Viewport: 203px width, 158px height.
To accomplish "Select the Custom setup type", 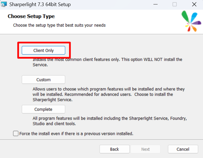I will 43,80.
